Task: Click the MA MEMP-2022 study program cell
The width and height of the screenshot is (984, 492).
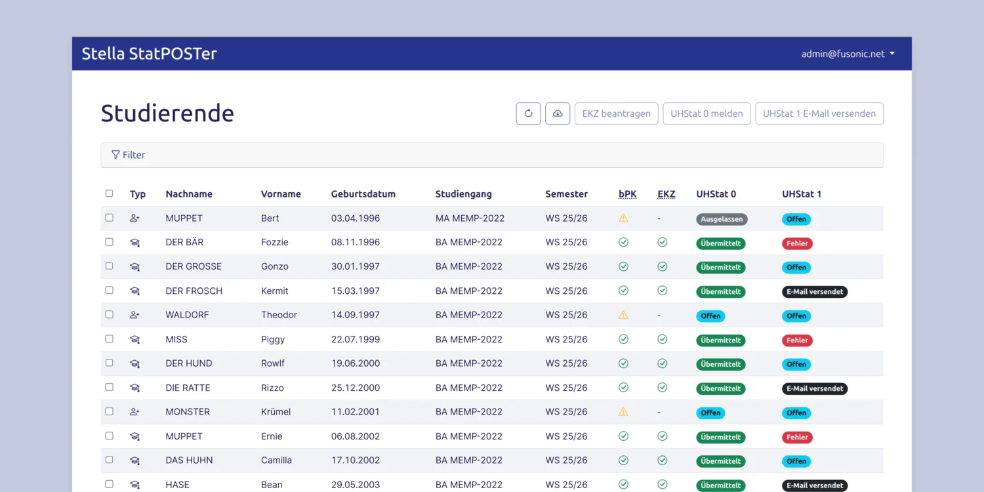Action: coord(470,218)
